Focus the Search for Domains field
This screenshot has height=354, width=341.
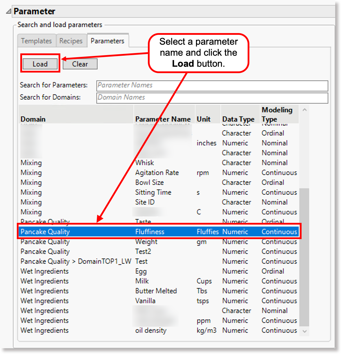[212, 97]
